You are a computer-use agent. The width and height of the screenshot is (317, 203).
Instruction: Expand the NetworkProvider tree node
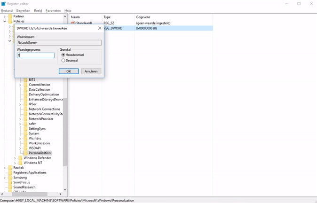(20, 119)
